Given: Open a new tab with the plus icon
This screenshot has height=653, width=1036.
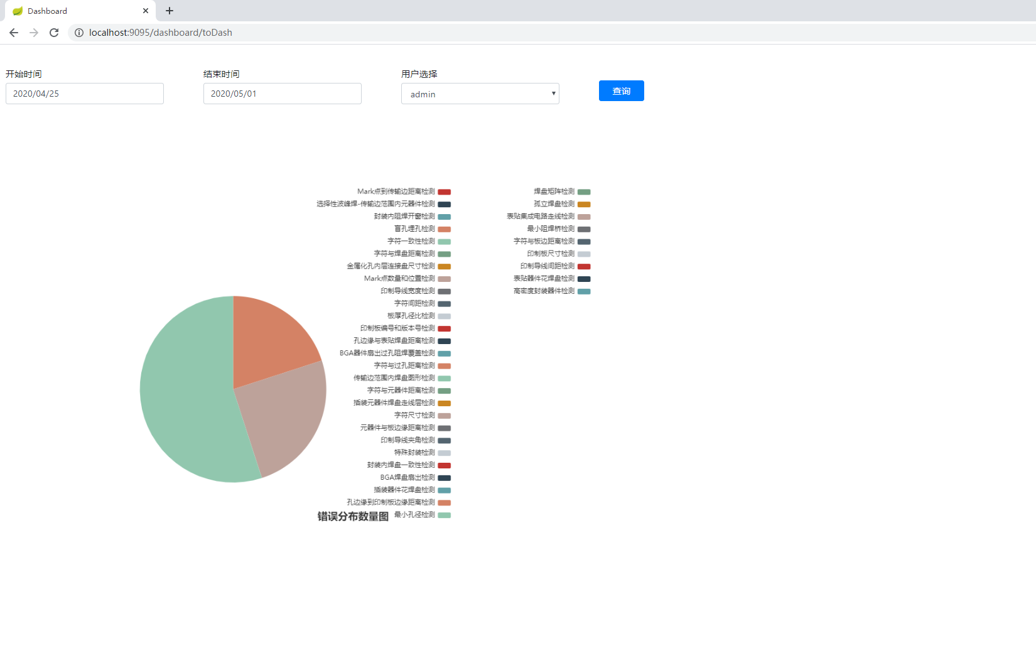Looking at the screenshot, I should 169,11.
